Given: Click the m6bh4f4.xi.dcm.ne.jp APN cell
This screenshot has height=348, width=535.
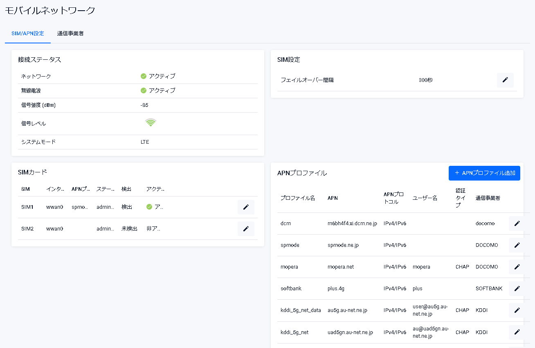Looking at the screenshot, I should (352, 224).
